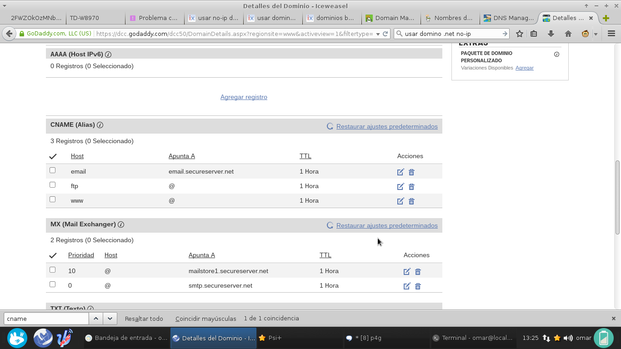Viewport: 621px width, 349px height.
Task: Open Terminal from the taskbar
Action: 473,338
